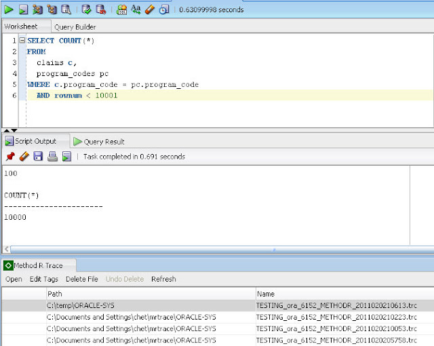Print the script output using the printer icon
This screenshot has width=434, height=346.
pos(52,157)
